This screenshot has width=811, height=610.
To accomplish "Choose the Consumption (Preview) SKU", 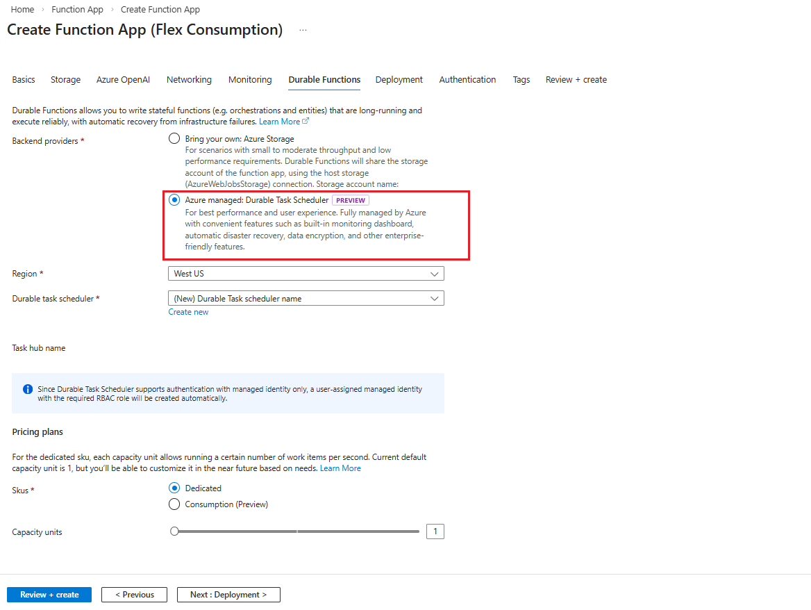I will pos(174,504).
